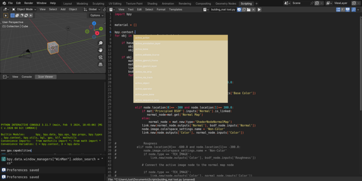The width and height of the screenshot is (362, 181).
Task: Choose the Invert selection mode icon
Action: (26, 15)
